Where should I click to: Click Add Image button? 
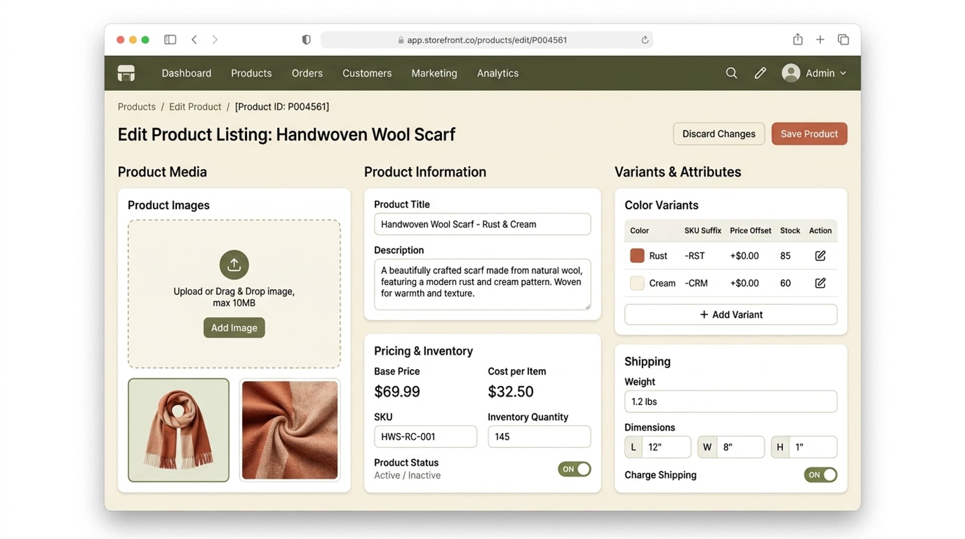tap(234, 327)
